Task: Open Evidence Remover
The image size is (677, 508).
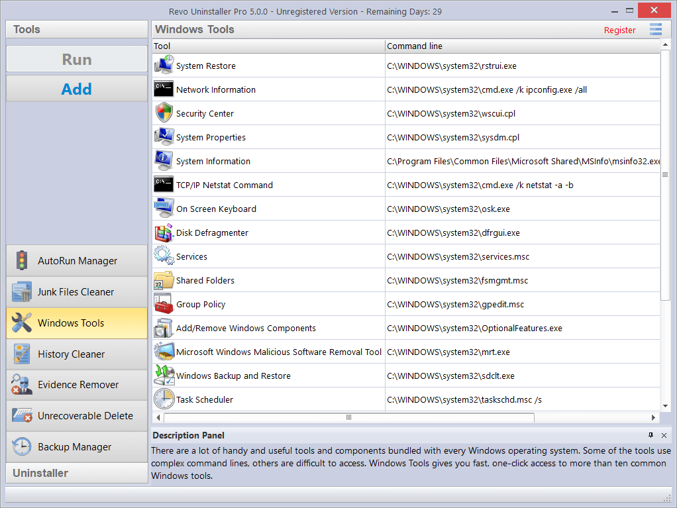Action: tap(77, 385)
